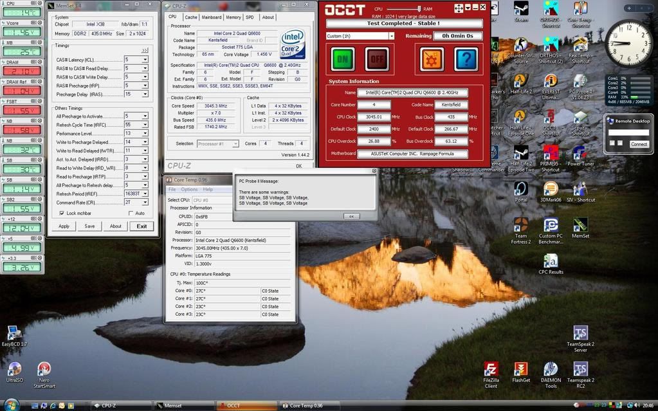Open the PC Probe II V1.04.23 desktop icon
The width and height of the screenshot is (658, 411).
[x=580, y=86]
